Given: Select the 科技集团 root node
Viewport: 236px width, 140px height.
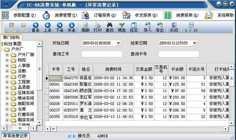Looking at the screenshot, I should pyautogui.click(x=12, y=44).
